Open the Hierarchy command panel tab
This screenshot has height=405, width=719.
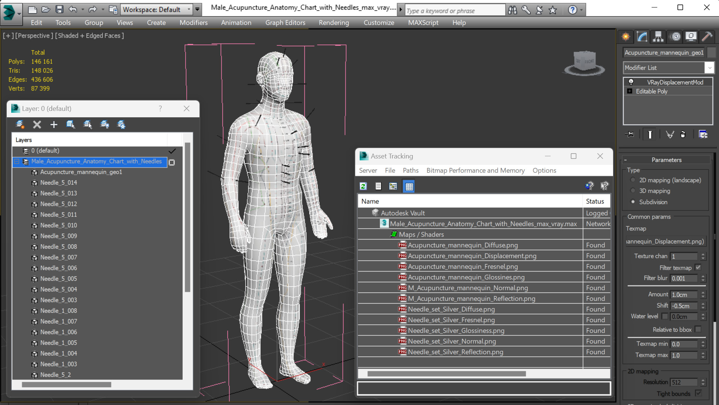(x=658, y=36)
